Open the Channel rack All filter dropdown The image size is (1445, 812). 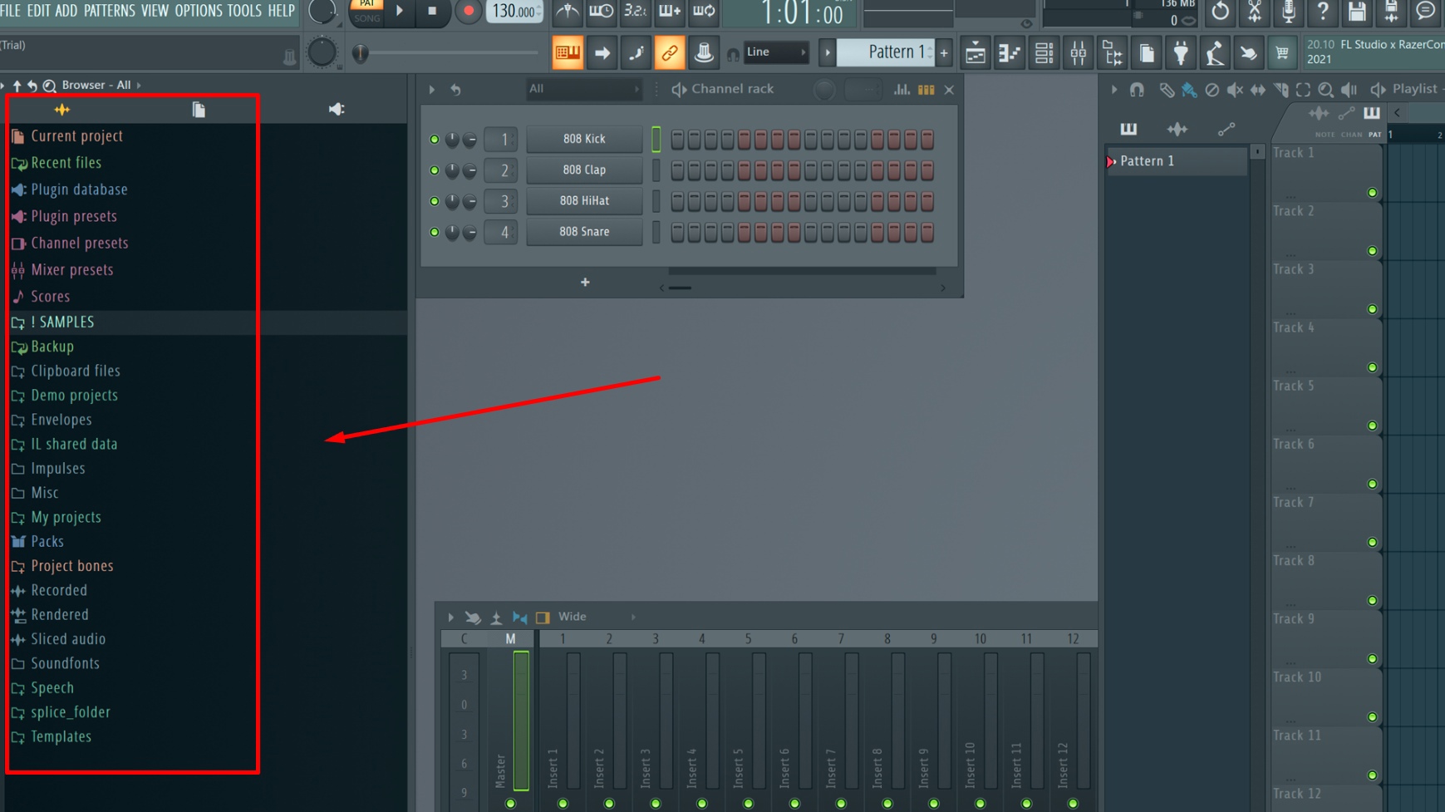(583, 89)
